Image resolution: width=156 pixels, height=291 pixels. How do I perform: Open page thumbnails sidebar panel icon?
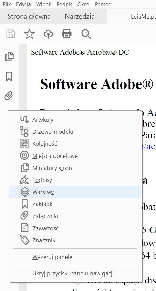[x=9, y=57]
